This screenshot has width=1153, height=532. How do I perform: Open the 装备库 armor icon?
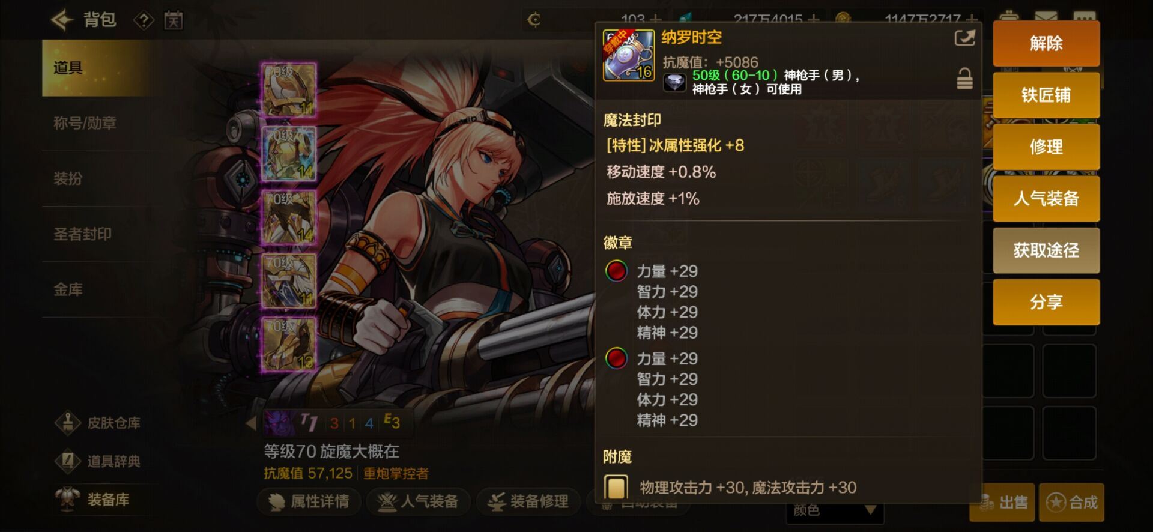68,499
